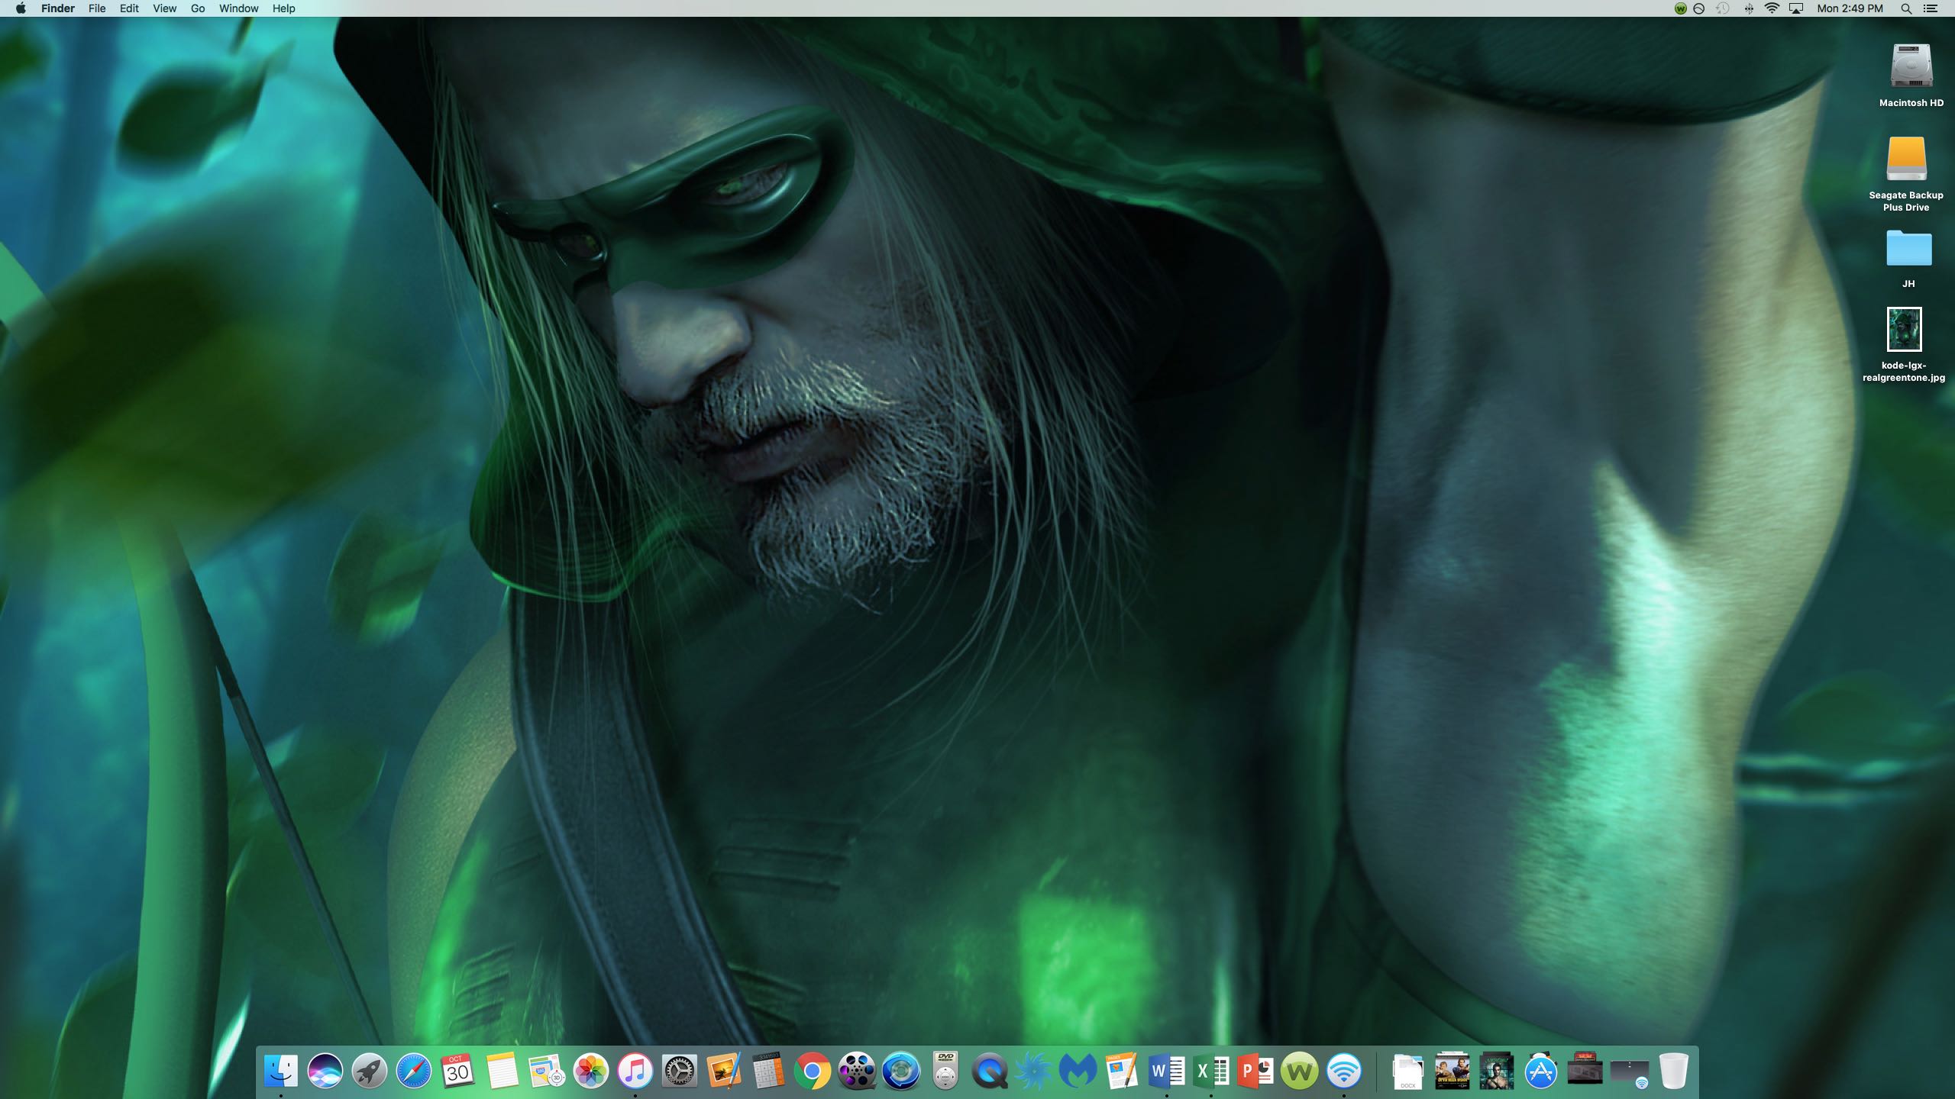Viewport: 1955px width, 1099px height.
Task: Open Pages app in Dock
Action: pyautogui.click(x=1122, y=1071)
